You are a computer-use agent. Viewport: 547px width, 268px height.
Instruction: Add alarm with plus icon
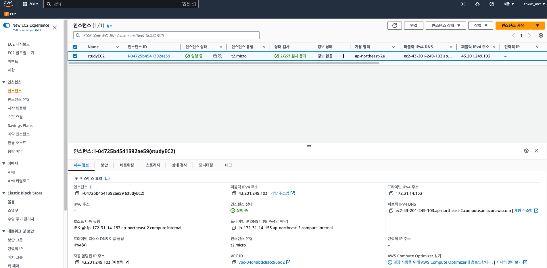pos(343,56)
